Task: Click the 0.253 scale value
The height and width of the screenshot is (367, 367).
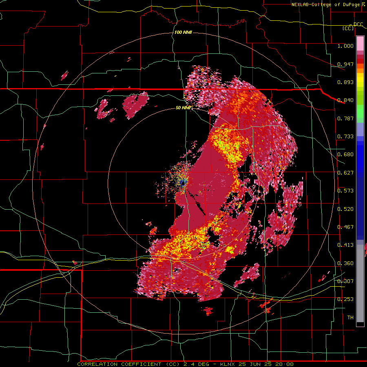Action: point(345,299)
